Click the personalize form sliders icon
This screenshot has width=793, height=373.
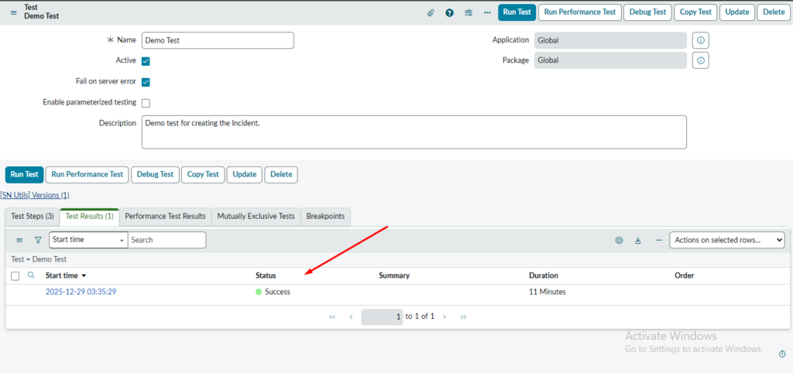pos(469,12)
